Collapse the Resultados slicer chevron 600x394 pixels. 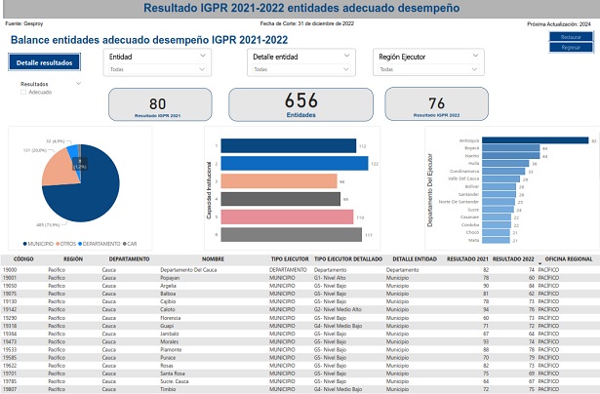(x=78, y=84)
